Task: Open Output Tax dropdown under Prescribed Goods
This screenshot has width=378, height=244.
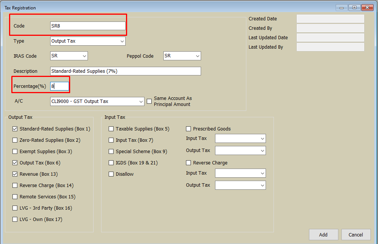Action: coord(240,151)
